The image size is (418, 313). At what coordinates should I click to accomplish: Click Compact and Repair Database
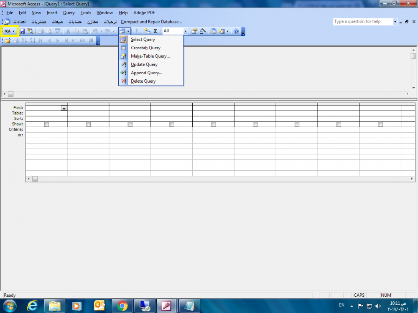click(x=151, y=22)
